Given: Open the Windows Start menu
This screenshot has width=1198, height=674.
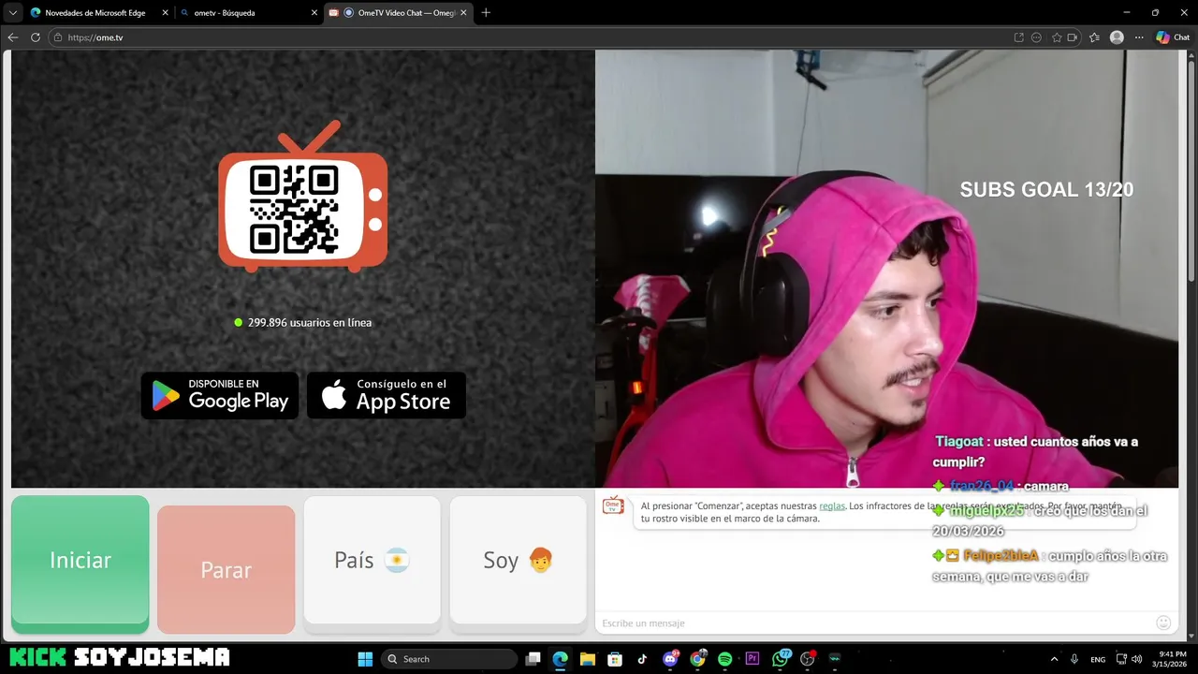Looking at the screenshot, I should click(365, 659).
